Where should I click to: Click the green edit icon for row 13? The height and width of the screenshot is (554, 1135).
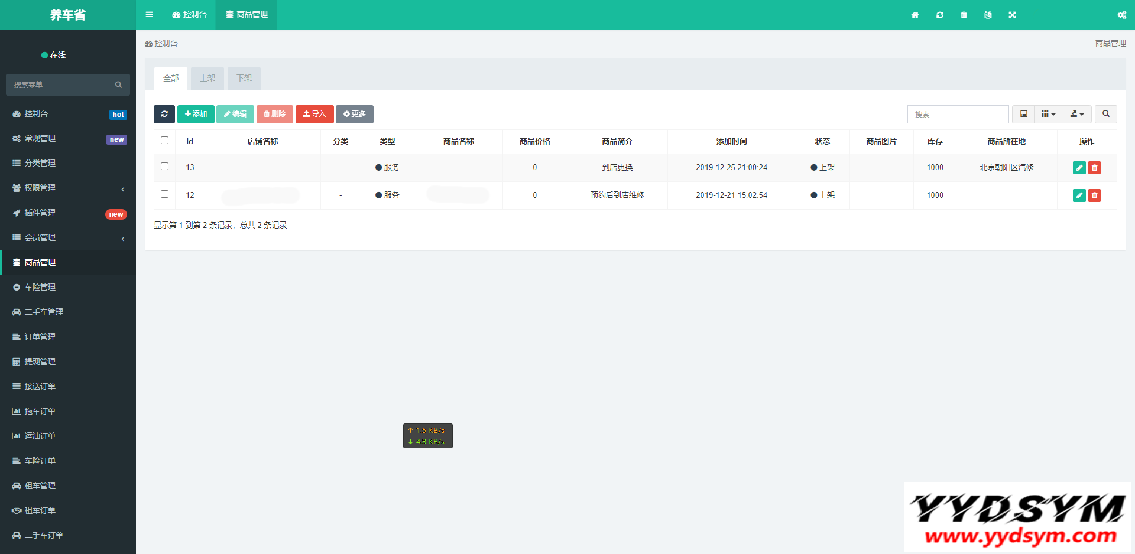point(1079,168)
